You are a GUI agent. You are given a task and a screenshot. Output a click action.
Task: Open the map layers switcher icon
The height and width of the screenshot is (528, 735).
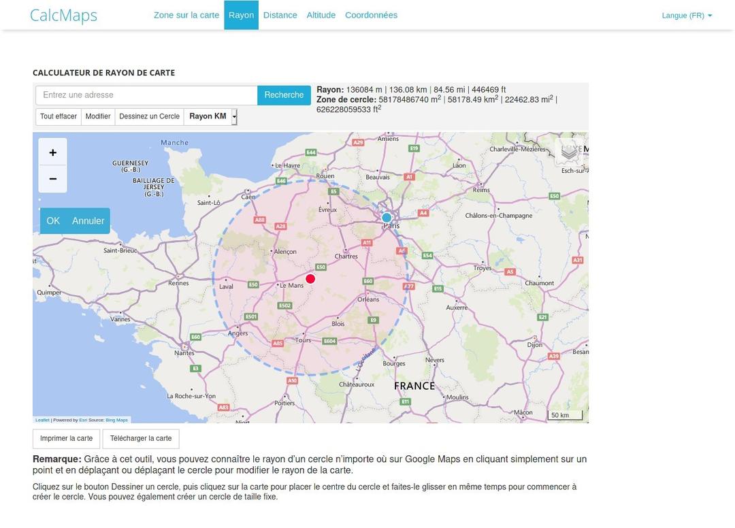pos(568,152)
